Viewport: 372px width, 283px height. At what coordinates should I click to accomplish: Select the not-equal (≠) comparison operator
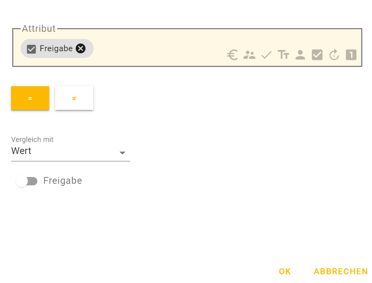[x=74, y=98]
